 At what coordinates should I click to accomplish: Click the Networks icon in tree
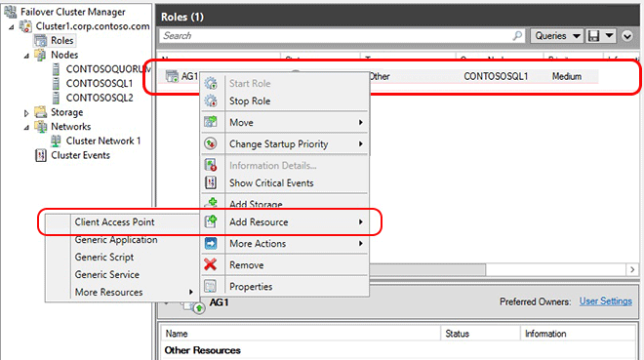click(41, 127)
